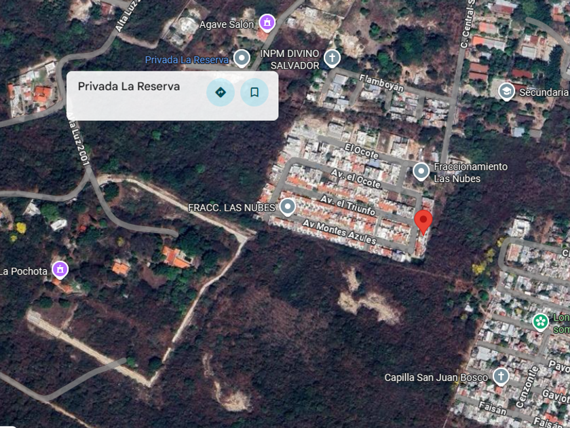Click the directions icon in Privada La Reserva card
Image resolution: width=570 pixels, height=428 pixels.
click(221, 92)
